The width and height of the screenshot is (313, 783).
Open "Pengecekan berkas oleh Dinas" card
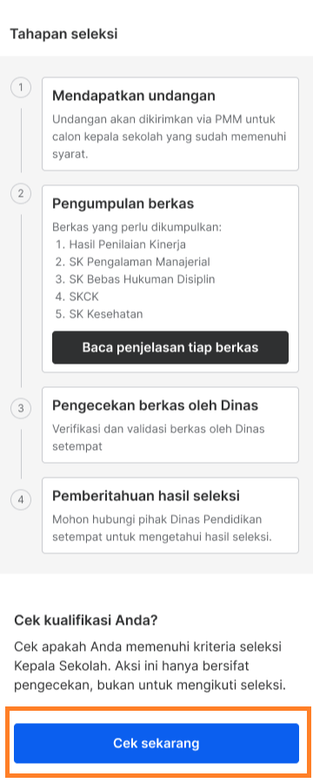170,425
